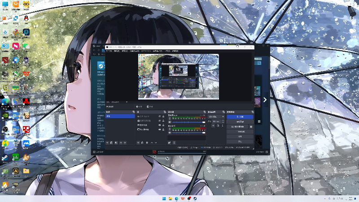Add a transition with the Scene Transitions plus icon

pyautogui.click(x=213, y=126)
